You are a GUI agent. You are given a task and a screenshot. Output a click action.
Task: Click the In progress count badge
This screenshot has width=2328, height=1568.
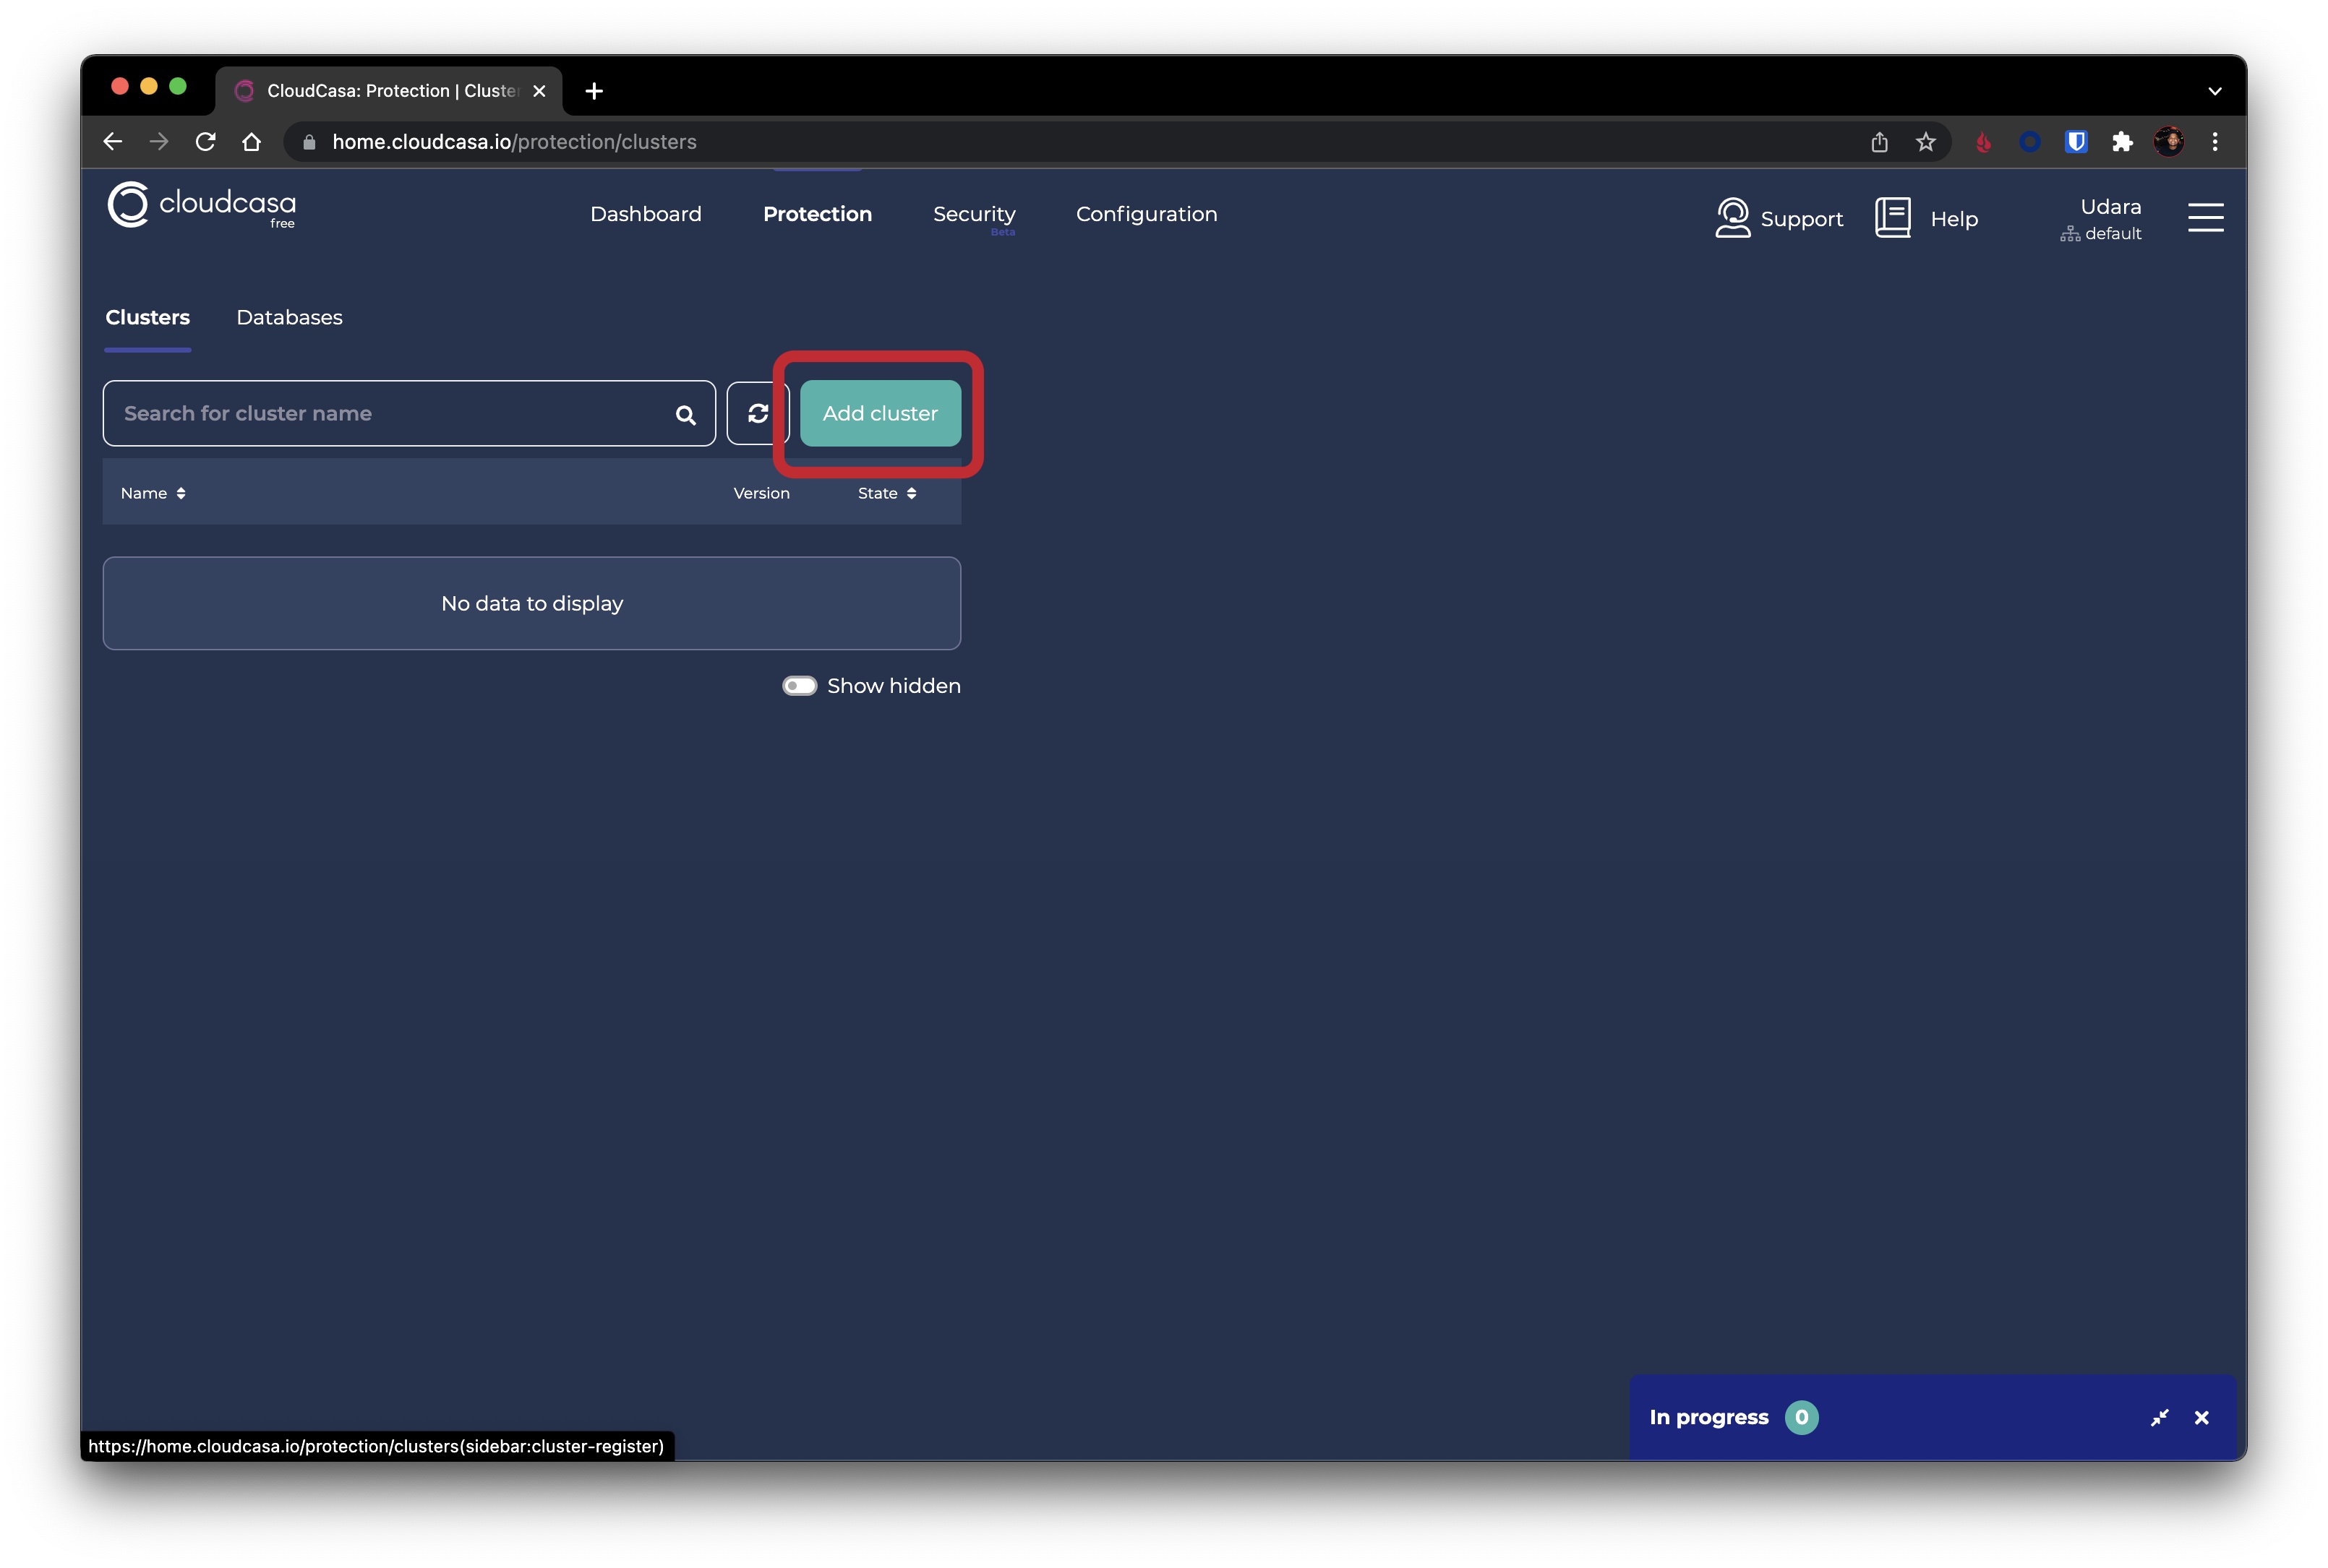(1801, 1417)
